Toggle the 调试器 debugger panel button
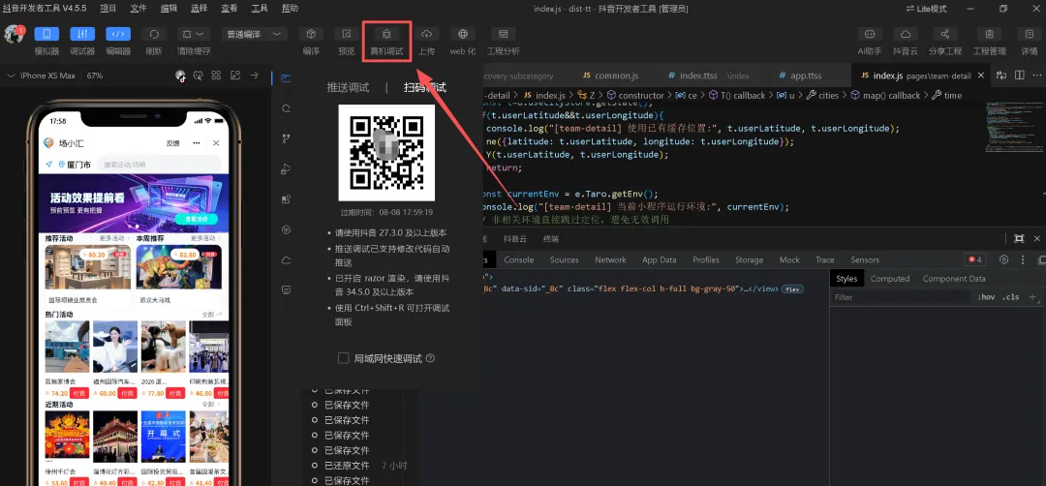Viewport: 1046px width, 486px height. click(82, 34)
